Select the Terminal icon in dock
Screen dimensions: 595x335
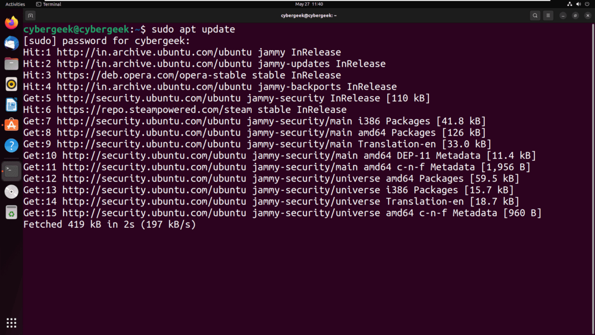(11, 171)
